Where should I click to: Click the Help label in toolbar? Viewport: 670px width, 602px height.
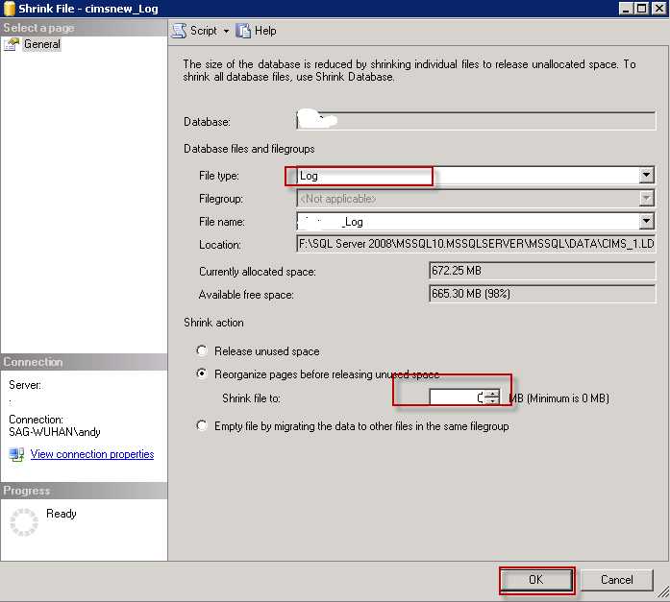[265, 31]
